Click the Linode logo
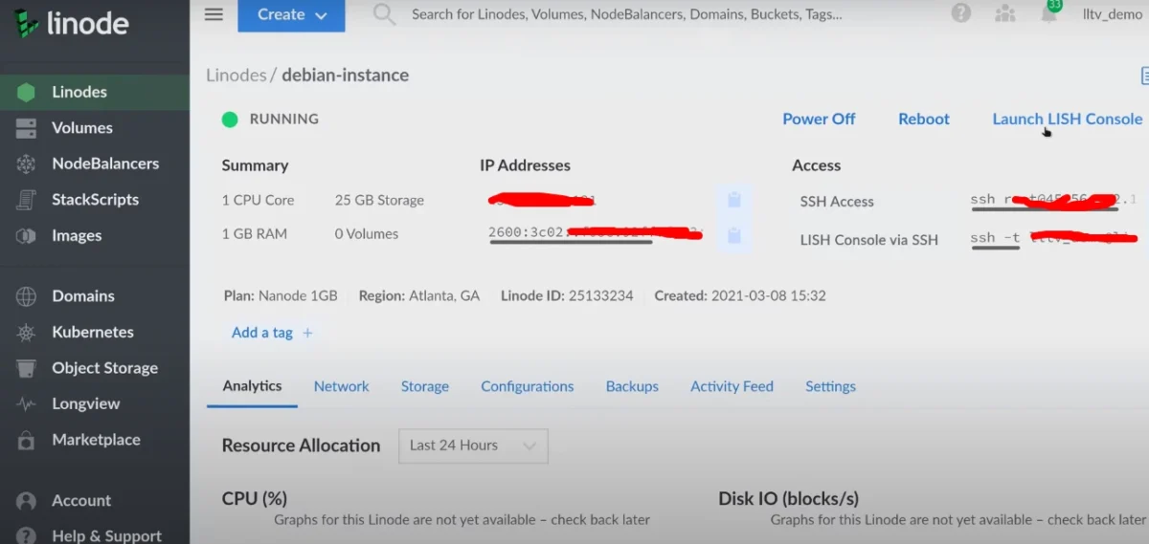 coord(72,24)
